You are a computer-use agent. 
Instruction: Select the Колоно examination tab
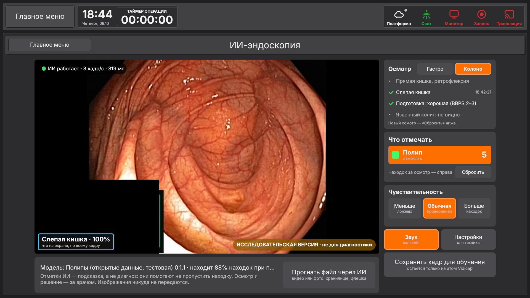[x=473, y=69]
